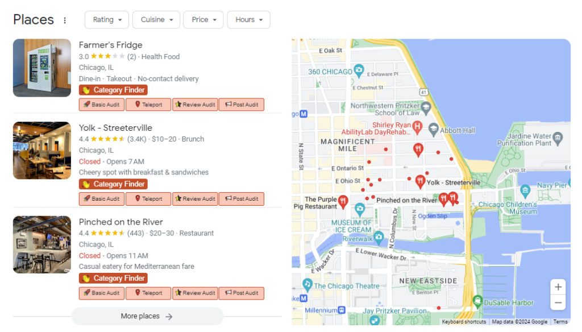Select the Museum of Ice Cream camera marker
This screenshot has width=582, height=332.
pos(359,209)
